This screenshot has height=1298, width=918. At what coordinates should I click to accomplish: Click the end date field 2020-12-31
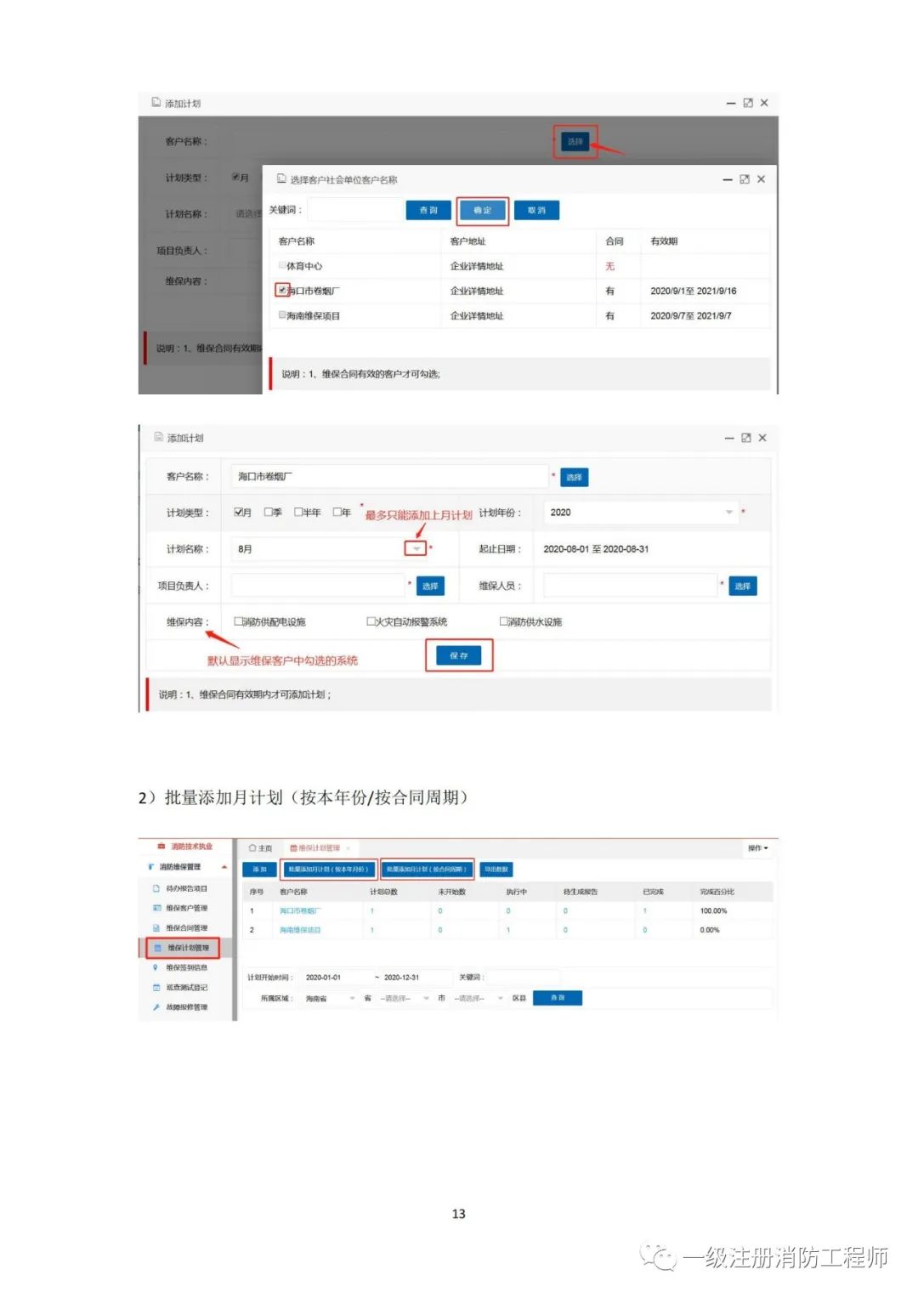tap(416, 978)
